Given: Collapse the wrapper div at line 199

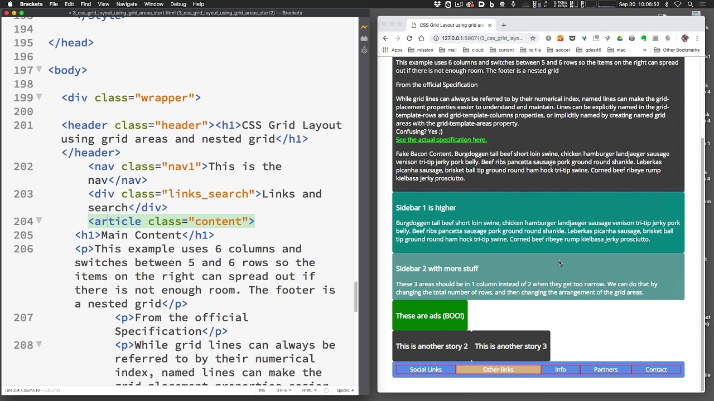Looking at the screenshot, I should [39, 97].
